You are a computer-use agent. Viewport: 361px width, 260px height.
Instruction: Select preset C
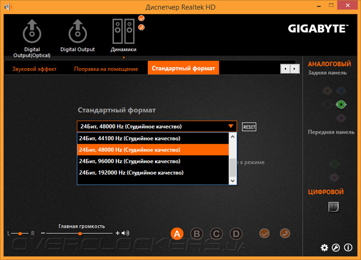point(216,234)
